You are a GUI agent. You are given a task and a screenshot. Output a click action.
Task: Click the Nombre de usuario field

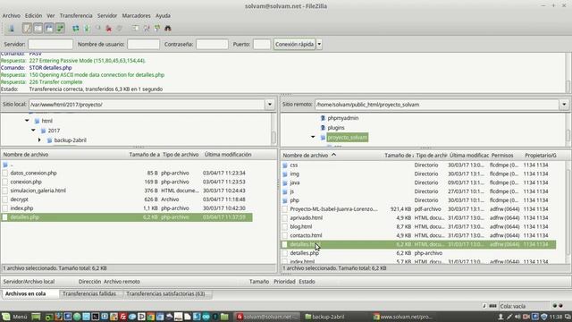click(143, 44)
